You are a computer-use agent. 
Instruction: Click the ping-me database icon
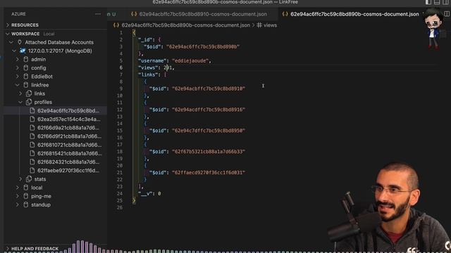coord(26,196)
